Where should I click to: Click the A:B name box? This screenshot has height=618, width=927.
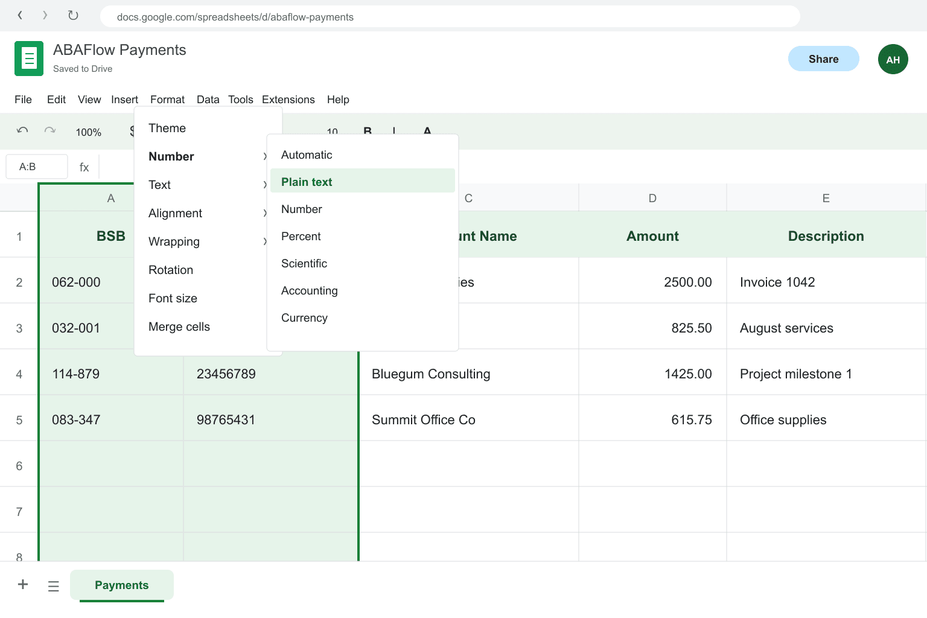tap(37, 167)
